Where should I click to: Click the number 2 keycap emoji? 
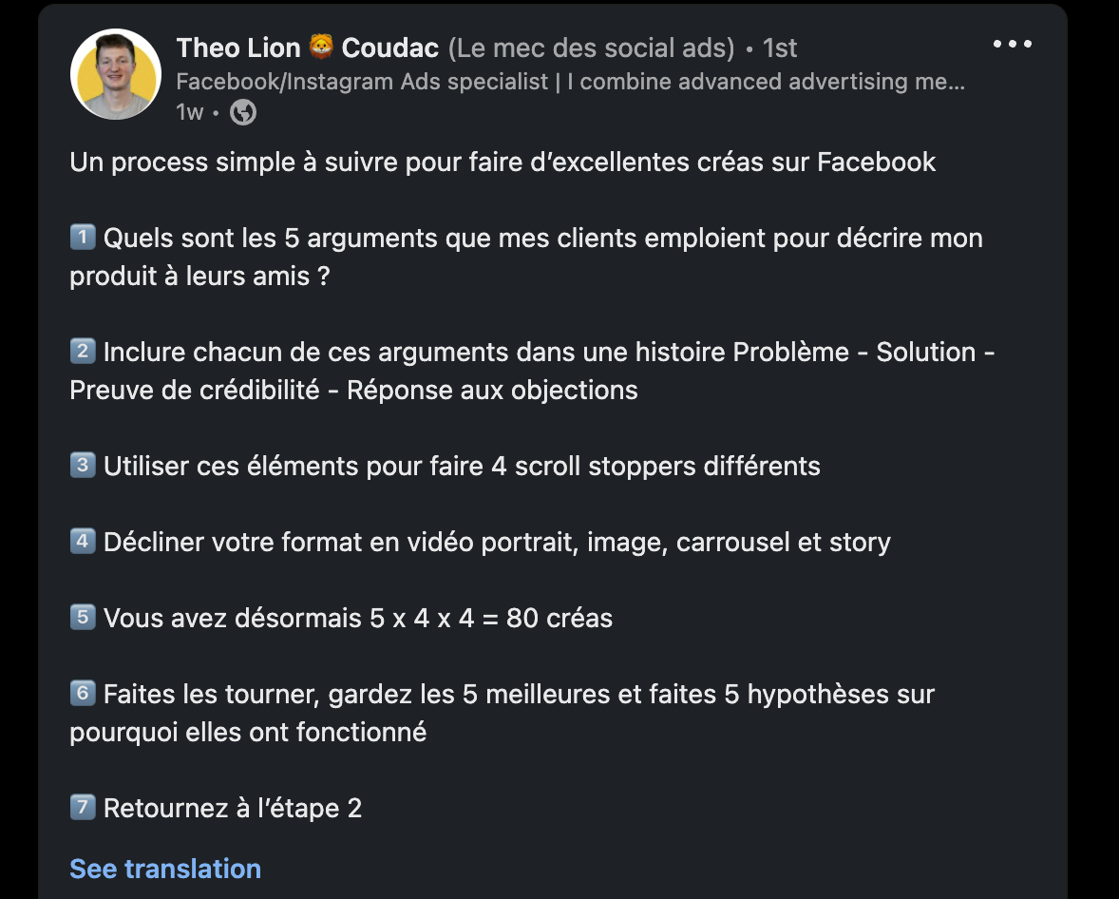83,352
